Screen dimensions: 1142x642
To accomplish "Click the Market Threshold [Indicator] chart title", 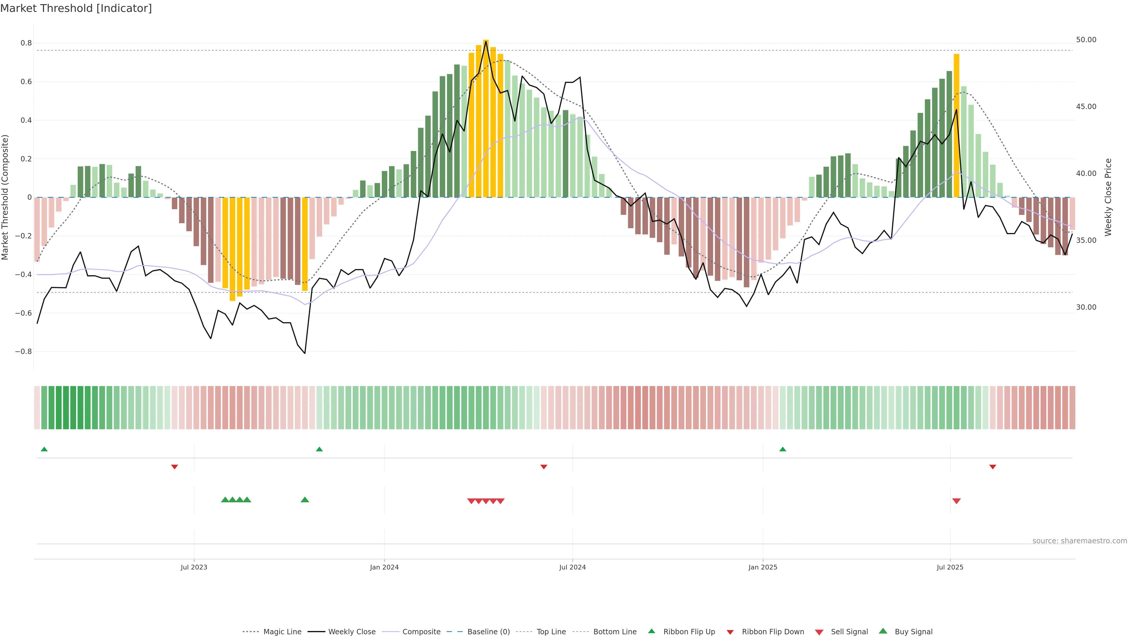I will (x=76, y=8).
